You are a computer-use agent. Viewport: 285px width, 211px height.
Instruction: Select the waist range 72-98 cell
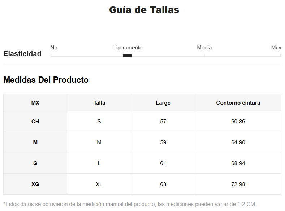point(238,184)
